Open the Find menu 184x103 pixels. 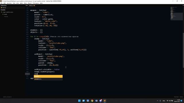click(14, 3)
